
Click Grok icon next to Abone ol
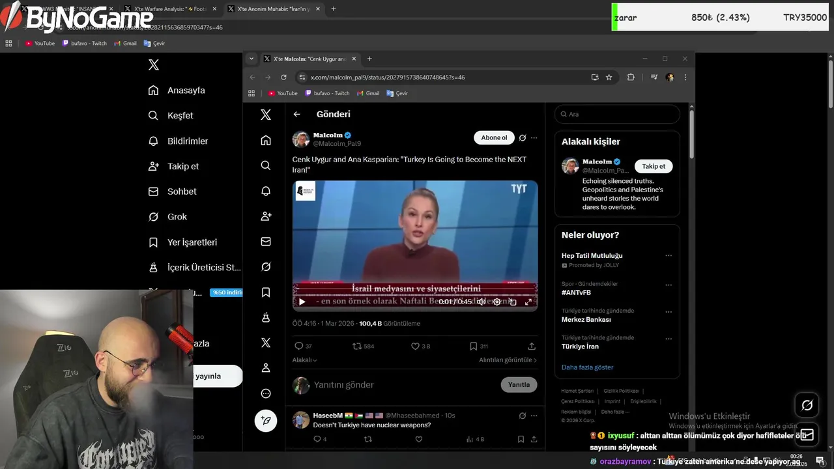(522, 138)
